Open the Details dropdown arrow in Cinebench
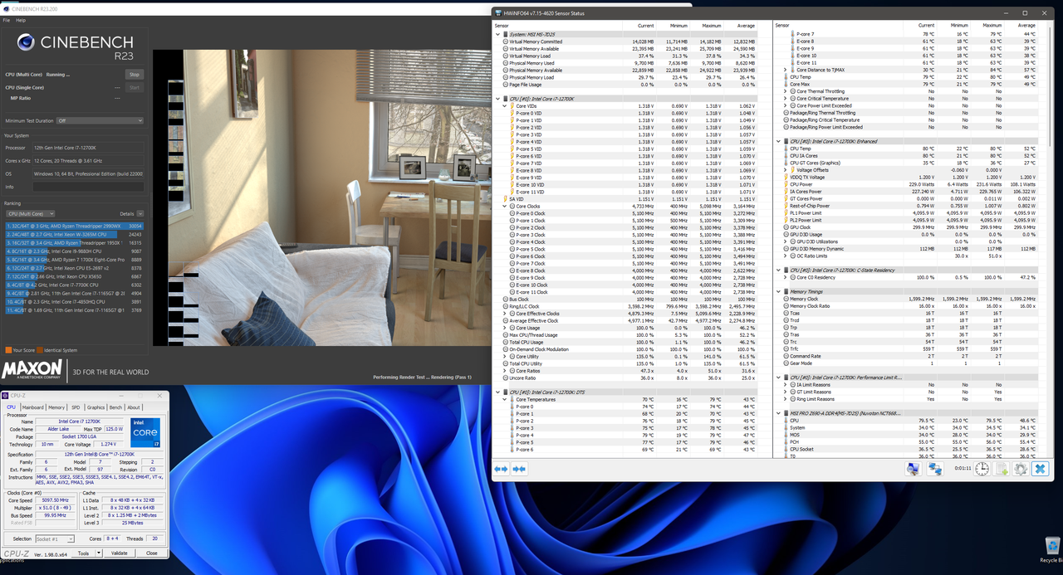1063x575 pixels. (140, 213)
